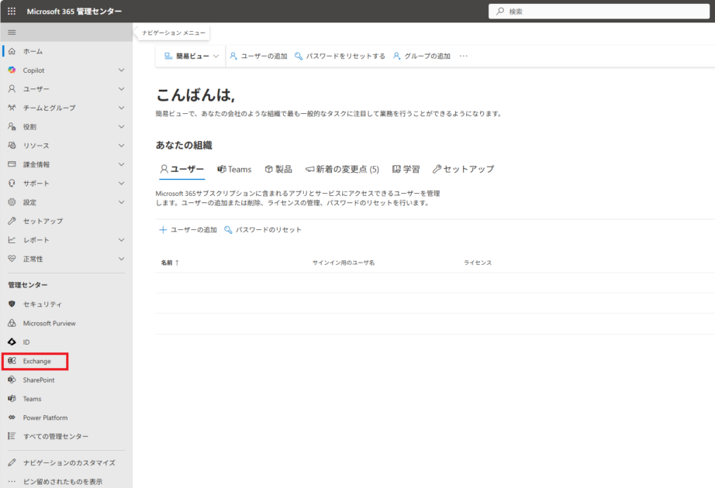The height and width of the screenshot is (488, 715).
Task: Click the ID diamond icon
Action: click(12, 342)
